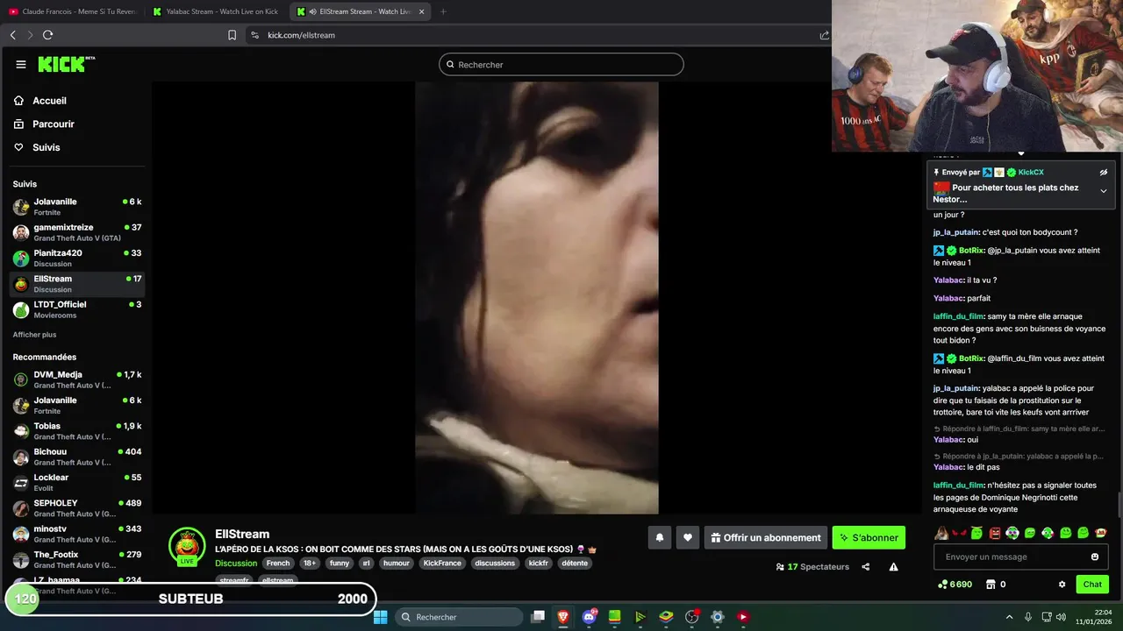Image resolution: width=1123 pixels, height=631 pixels.
Task: Open a new browser tab
Action: [x=443, y=11]
